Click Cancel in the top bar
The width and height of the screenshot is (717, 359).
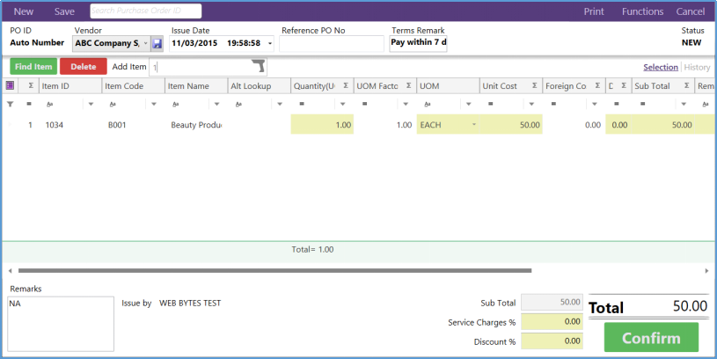[x=691, y=11]
